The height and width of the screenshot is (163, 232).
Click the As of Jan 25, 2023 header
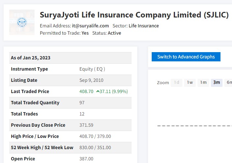[x=31, y=58]
